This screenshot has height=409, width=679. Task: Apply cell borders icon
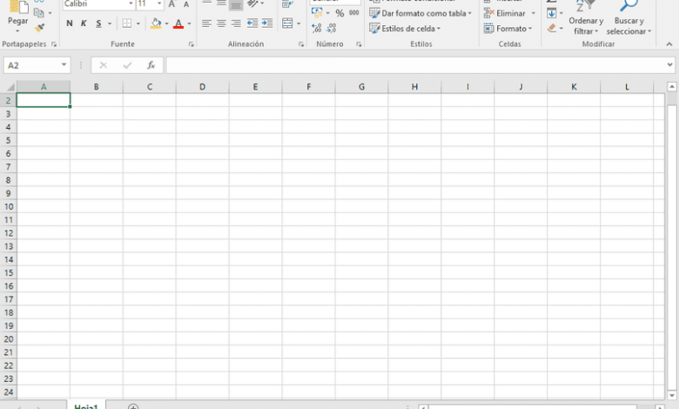pyautogui.click(x=127, y=23)
